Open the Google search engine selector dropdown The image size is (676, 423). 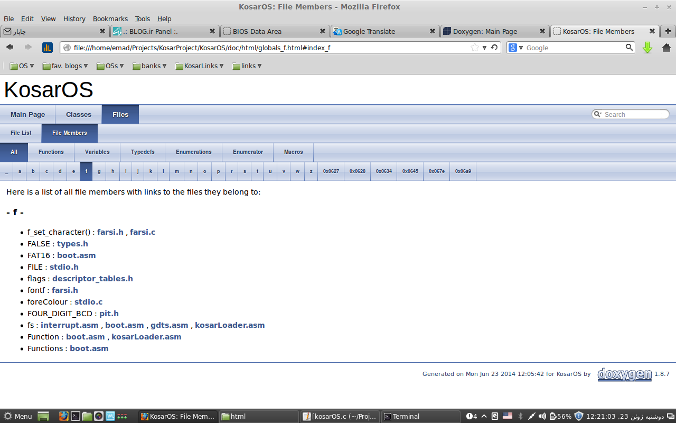click(x=515, y=48)
